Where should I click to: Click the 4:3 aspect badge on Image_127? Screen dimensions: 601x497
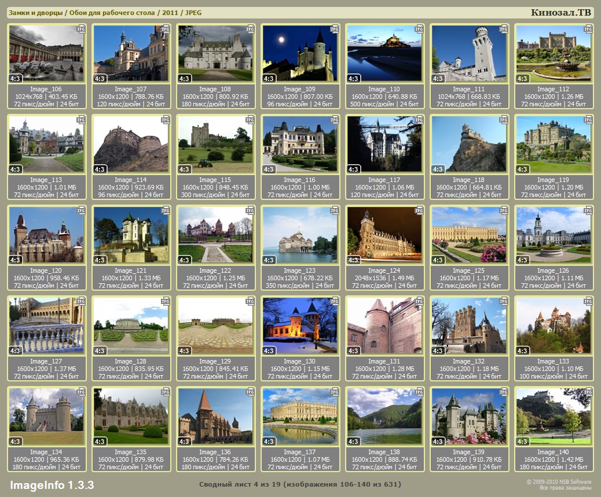16,351
